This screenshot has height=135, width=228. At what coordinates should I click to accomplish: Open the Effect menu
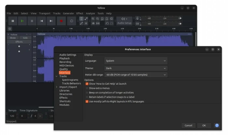79,13
